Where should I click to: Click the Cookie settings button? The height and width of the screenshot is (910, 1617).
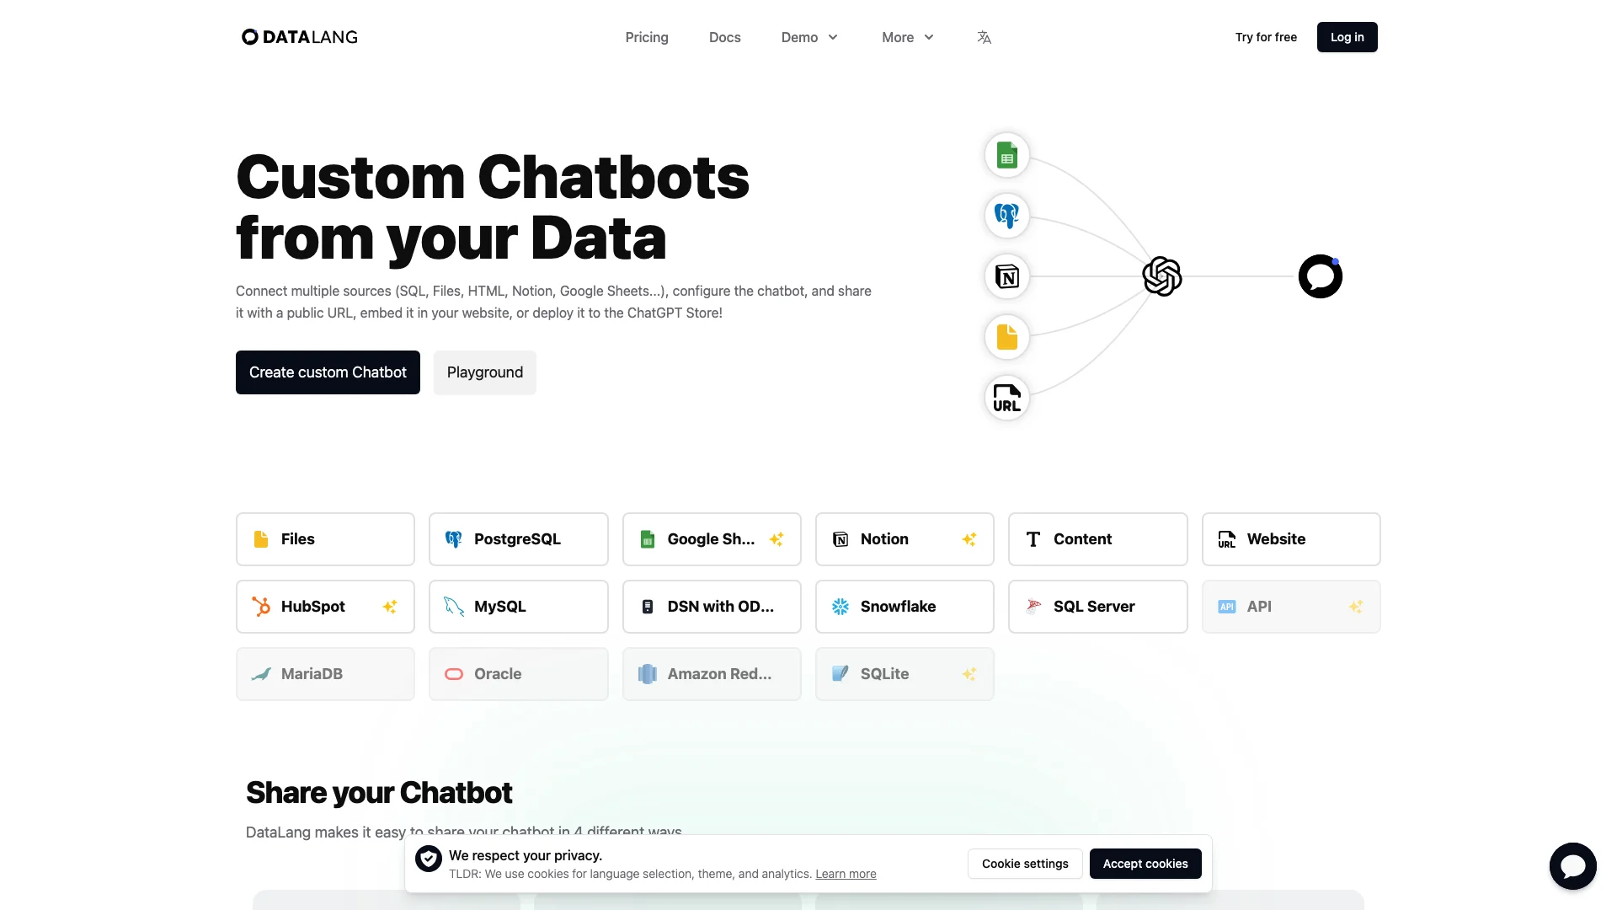(x=1024, y=864)
